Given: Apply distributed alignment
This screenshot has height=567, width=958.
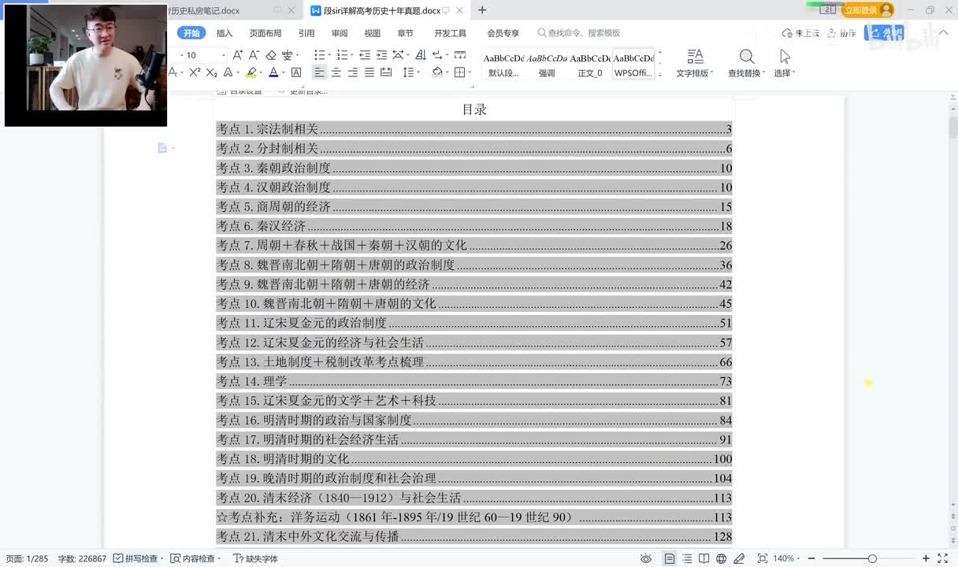Looking at the screenshot, I should [386, 72].
